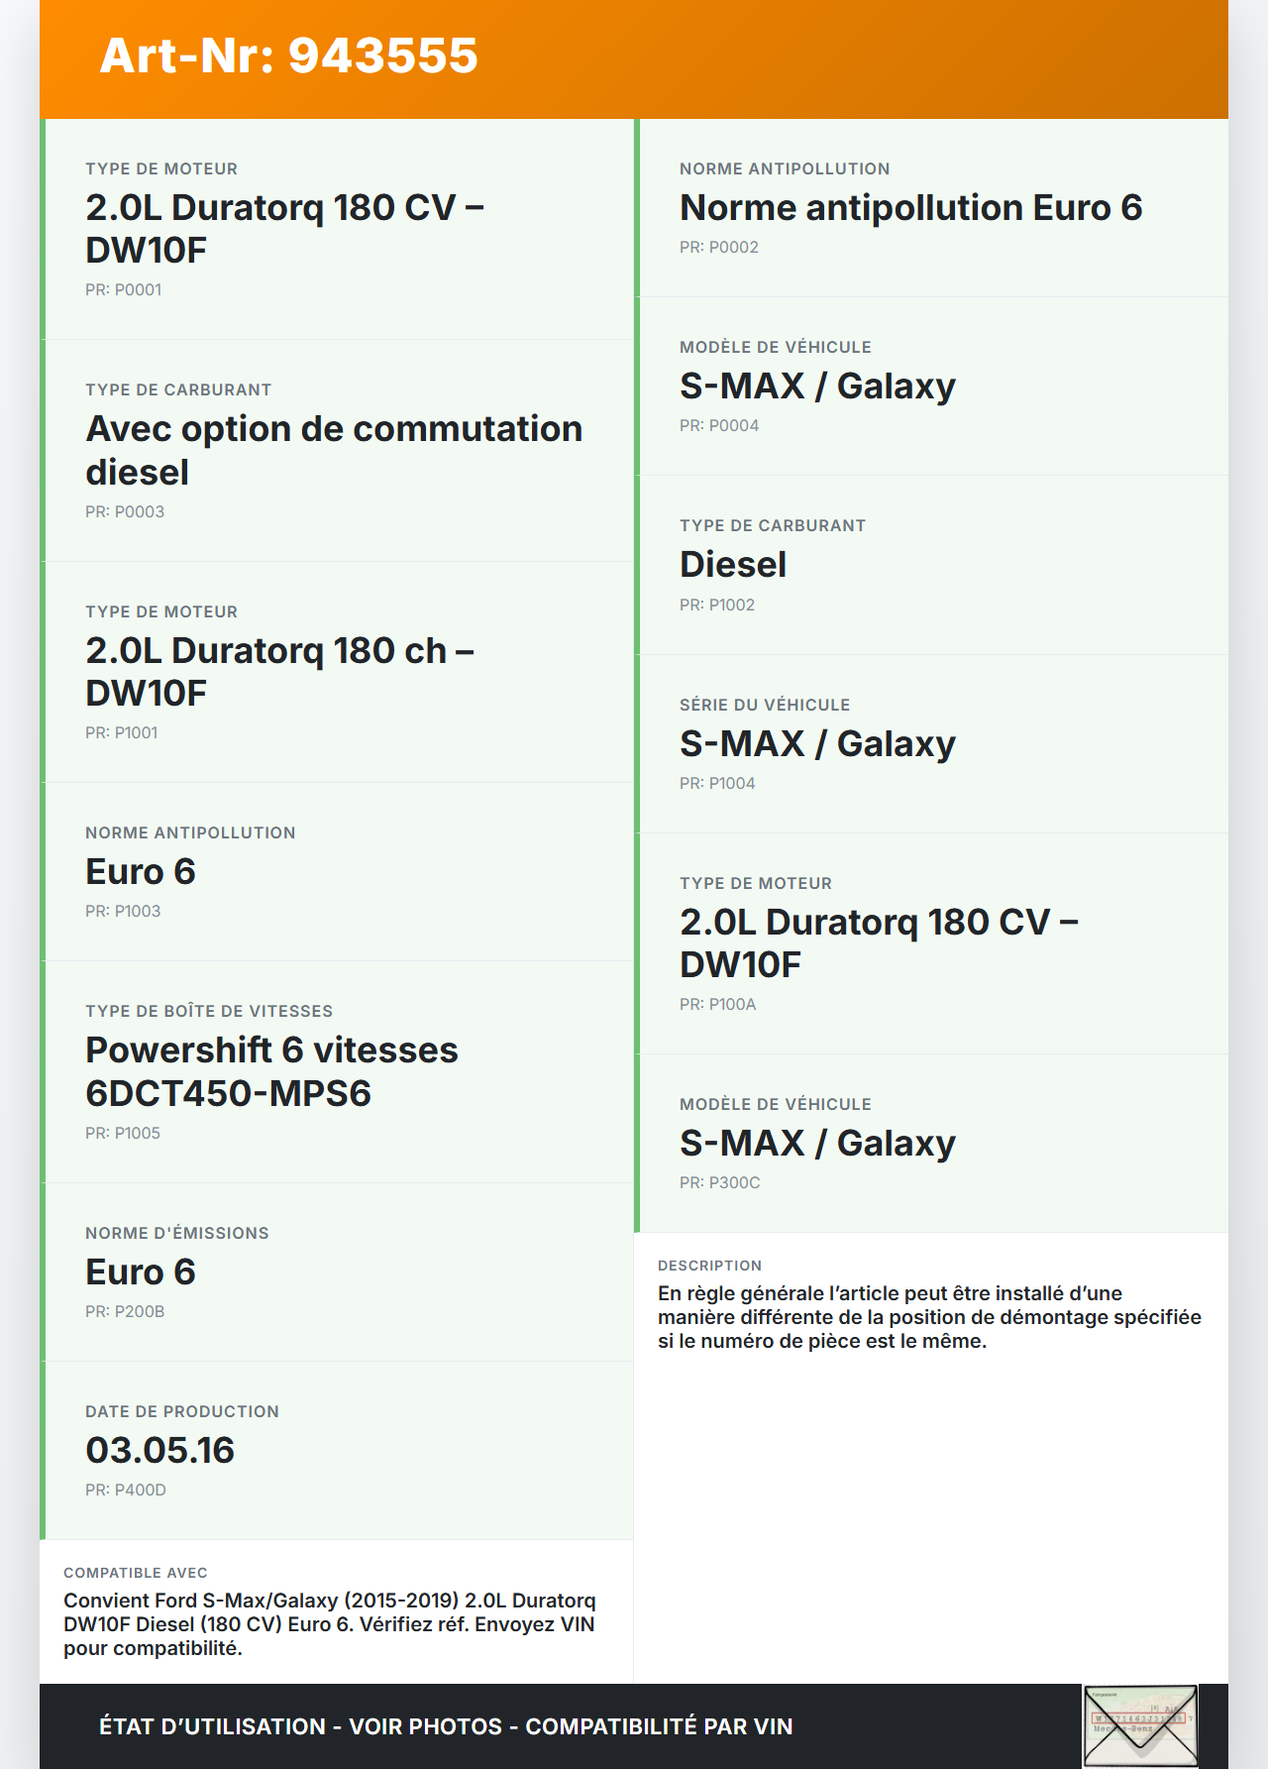Click the "Norme antipollution Euro 6" value
This screenshot has width=1268, height=1770.
pyautogui.click(x=910, y=208)
